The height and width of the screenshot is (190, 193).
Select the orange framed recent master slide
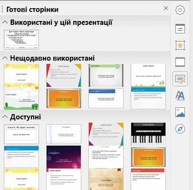[64, 98]
